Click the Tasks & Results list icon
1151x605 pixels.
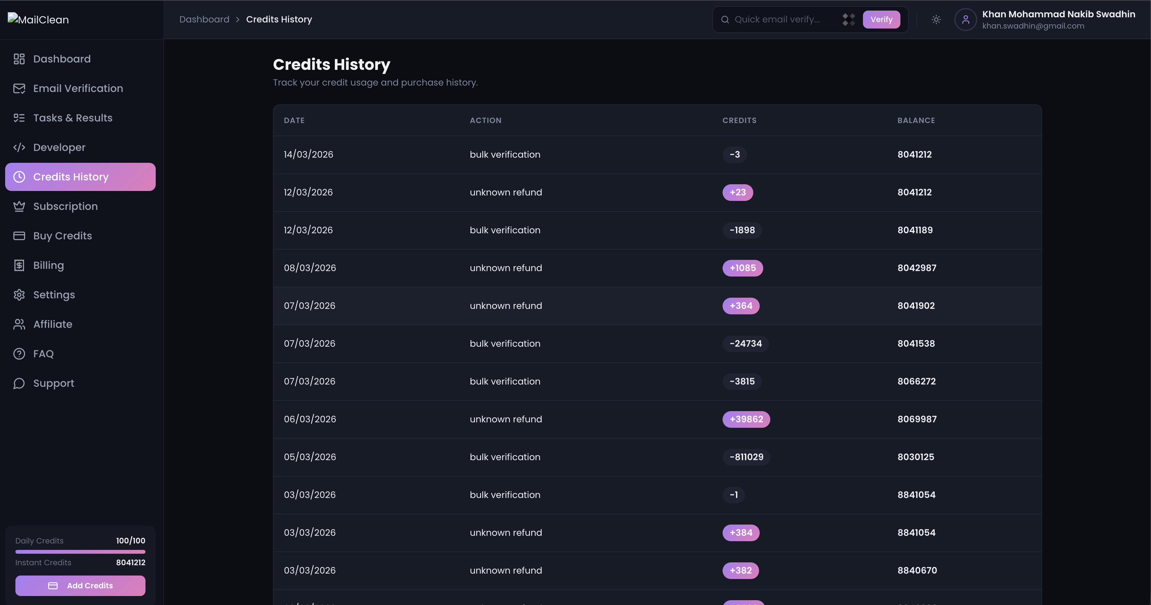coord(19,118)
